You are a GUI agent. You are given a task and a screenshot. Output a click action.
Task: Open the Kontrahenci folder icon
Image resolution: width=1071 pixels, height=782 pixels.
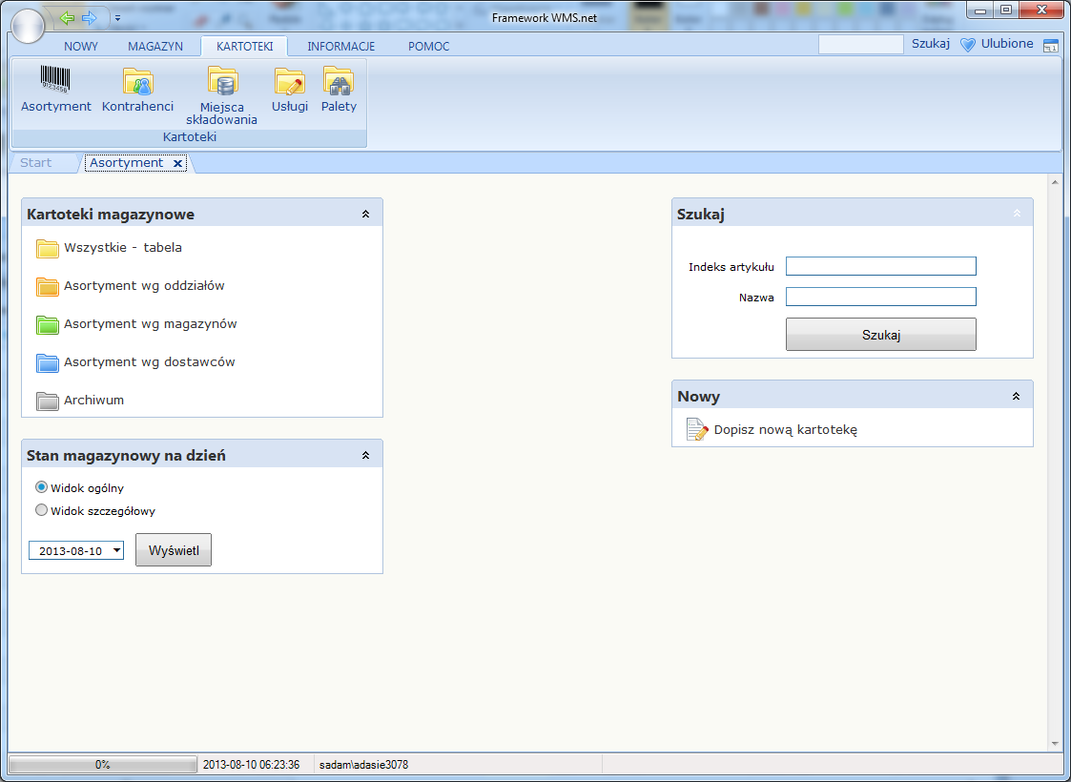click(x=137, y=82)
